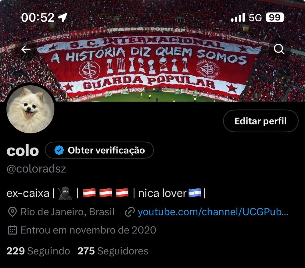Click the link chain icon
This screenshot has height=268, width=305.
tap(130, 212)
